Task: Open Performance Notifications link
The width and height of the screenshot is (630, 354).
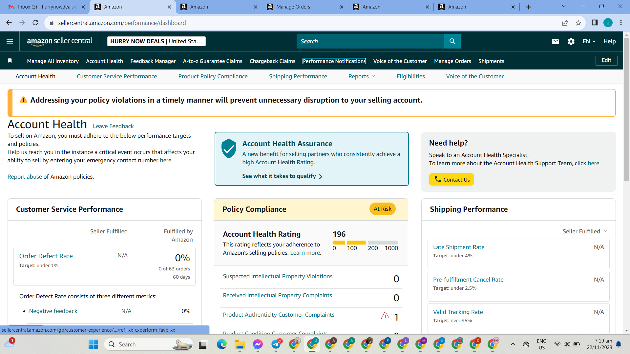Action: 334,61
